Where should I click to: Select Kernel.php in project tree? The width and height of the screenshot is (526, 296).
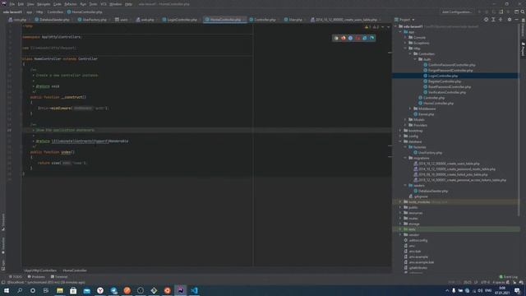426,114
